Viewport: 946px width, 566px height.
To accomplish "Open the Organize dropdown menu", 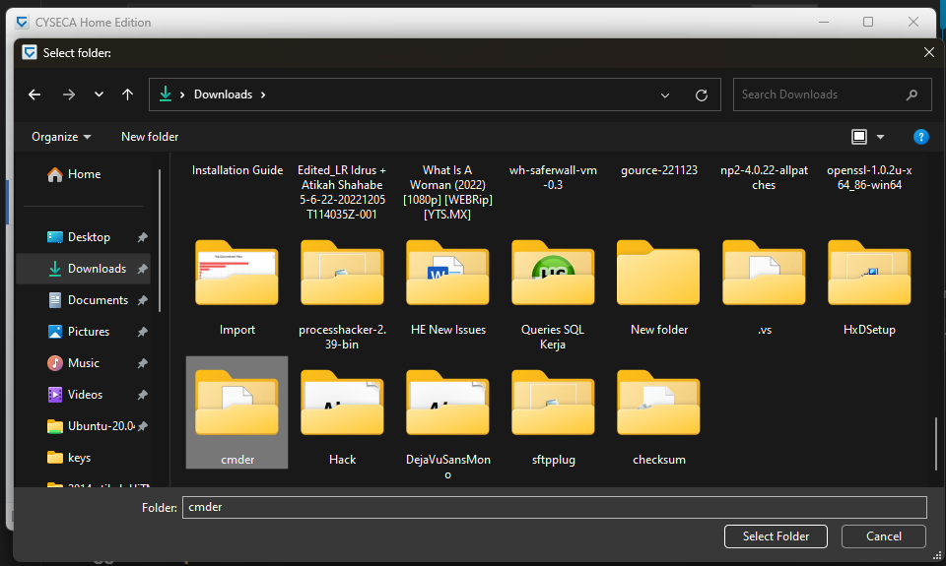I will click(x=61, y=137).
